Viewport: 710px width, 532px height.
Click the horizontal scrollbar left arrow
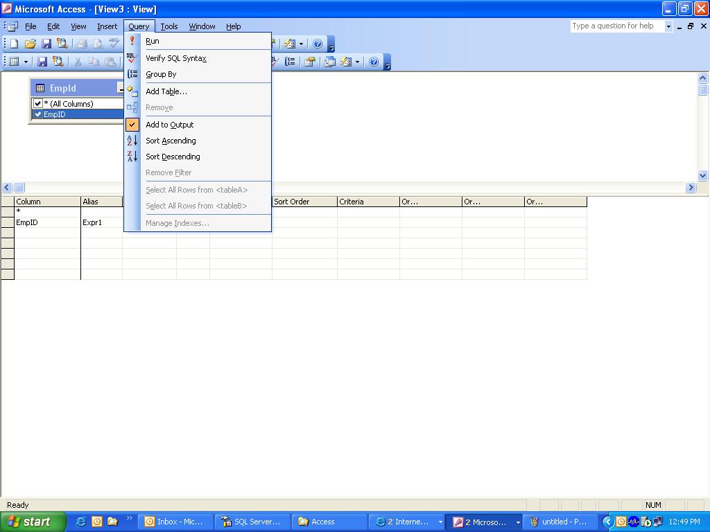tap(7, 187)
